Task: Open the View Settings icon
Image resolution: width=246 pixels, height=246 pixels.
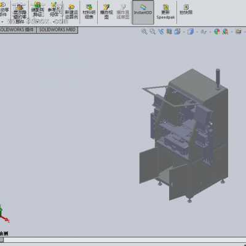Action: click(x=238, y=31)
